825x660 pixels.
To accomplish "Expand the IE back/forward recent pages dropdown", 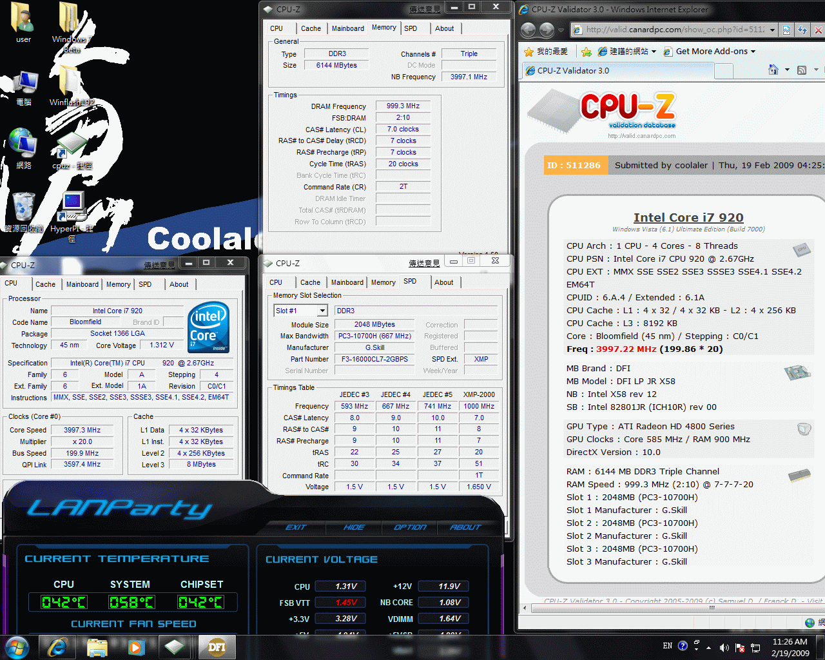I will coord(561,30).
